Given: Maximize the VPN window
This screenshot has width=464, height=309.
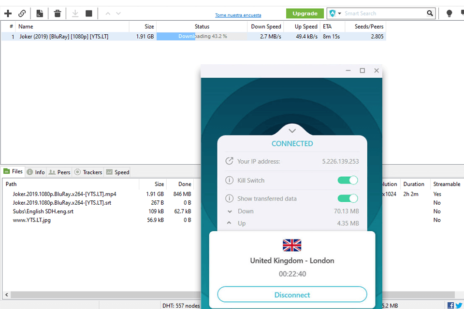Looking at the screenshot, I should click(362, 70).
